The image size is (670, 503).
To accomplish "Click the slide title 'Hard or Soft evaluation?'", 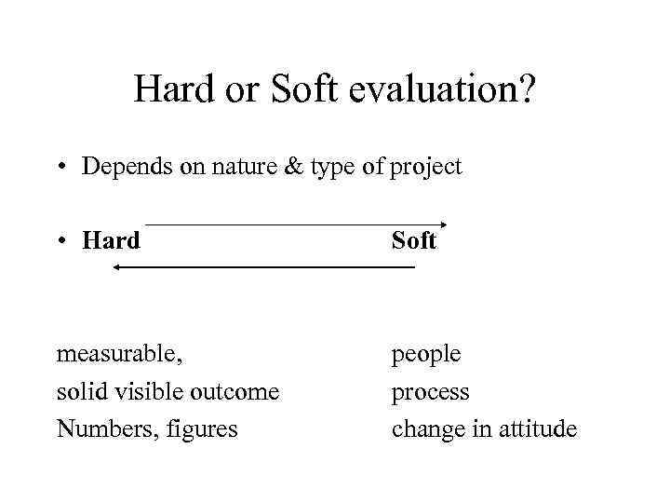I will [335, 89].
